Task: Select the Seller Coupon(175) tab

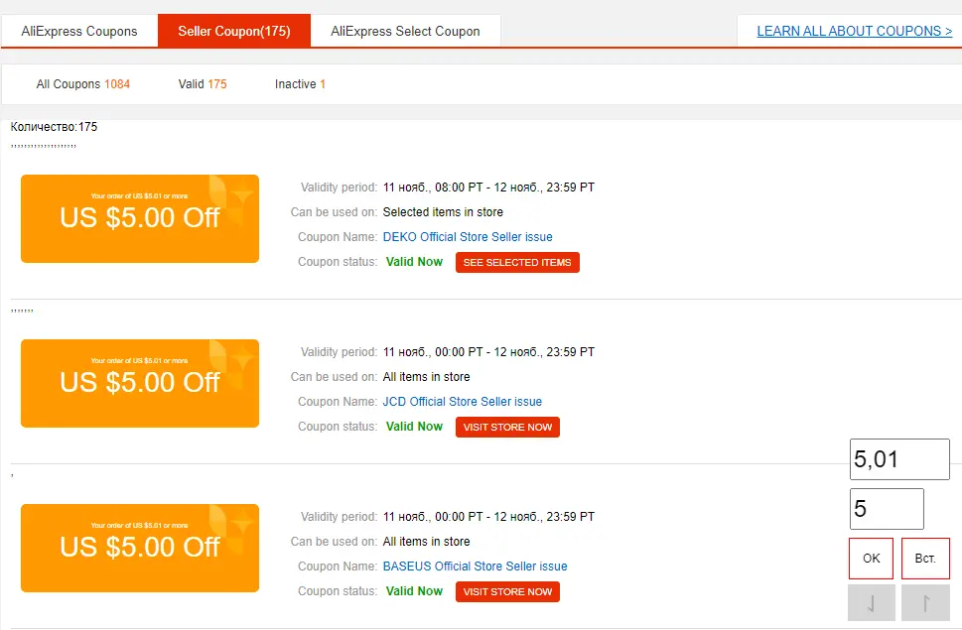Action: pyautogui.click(x=234, y=31)
